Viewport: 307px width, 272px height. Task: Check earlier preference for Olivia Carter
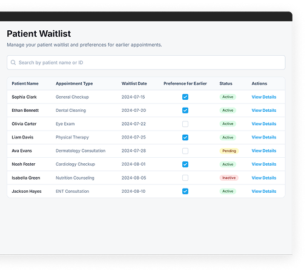185,124
